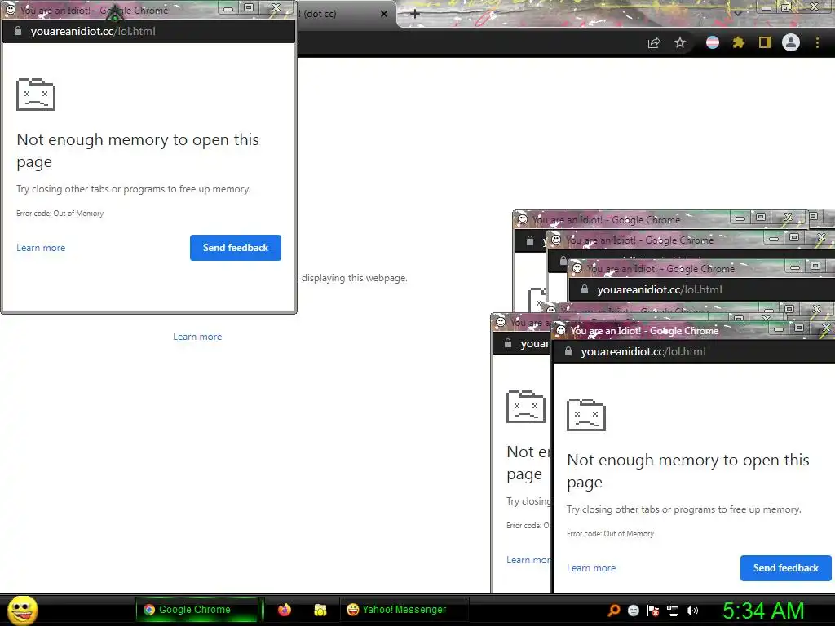This screenshot has width=835, height=626.
Task: Click 'Learn more' in the top-left popup
Action: [x=41, y=248]
